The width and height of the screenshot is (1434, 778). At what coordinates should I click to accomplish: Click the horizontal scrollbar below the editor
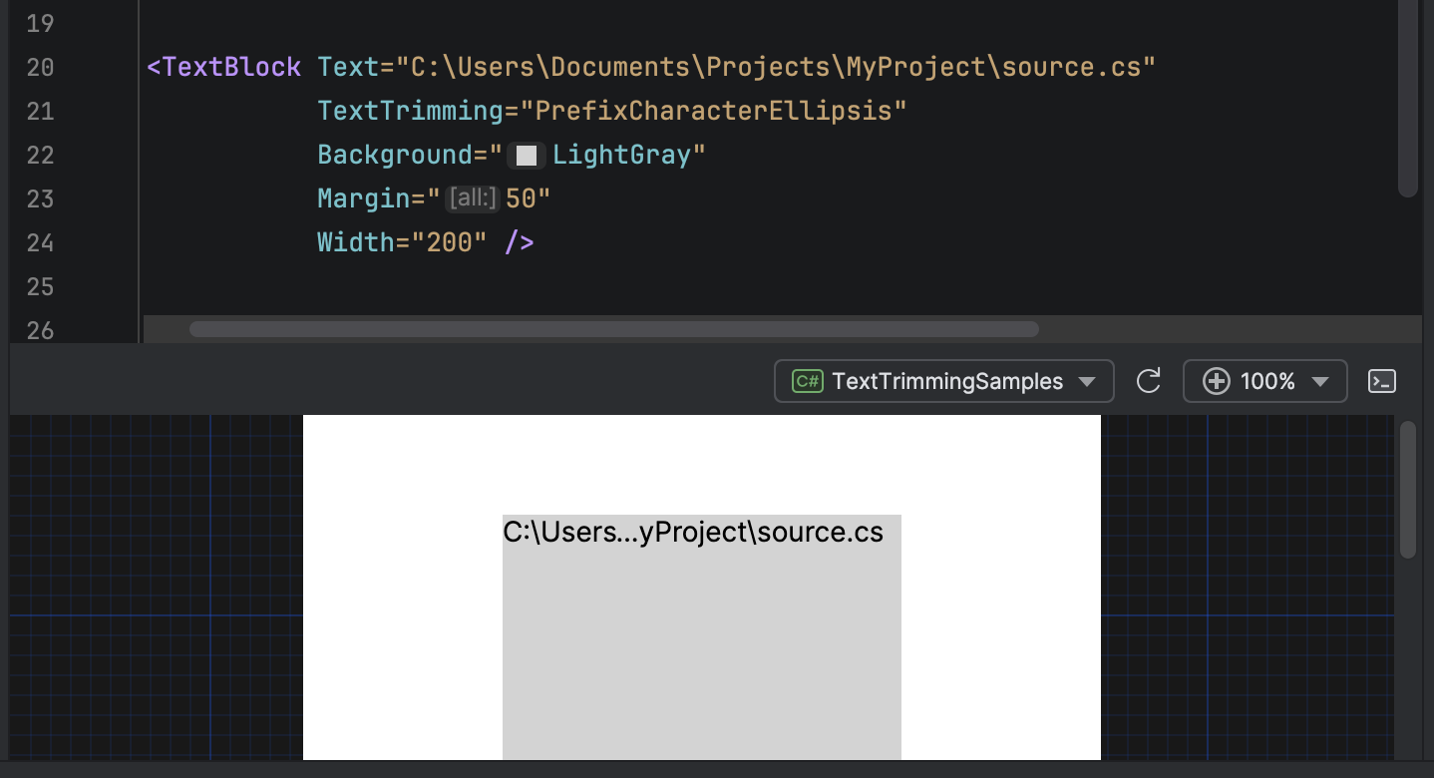click(x=613, y=328)
